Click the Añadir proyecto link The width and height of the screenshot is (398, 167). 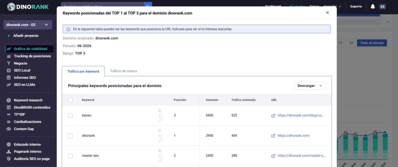point(26,36)
